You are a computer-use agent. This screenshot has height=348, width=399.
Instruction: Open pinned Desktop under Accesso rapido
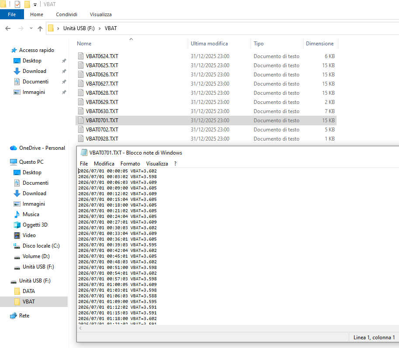pos(32,61)
